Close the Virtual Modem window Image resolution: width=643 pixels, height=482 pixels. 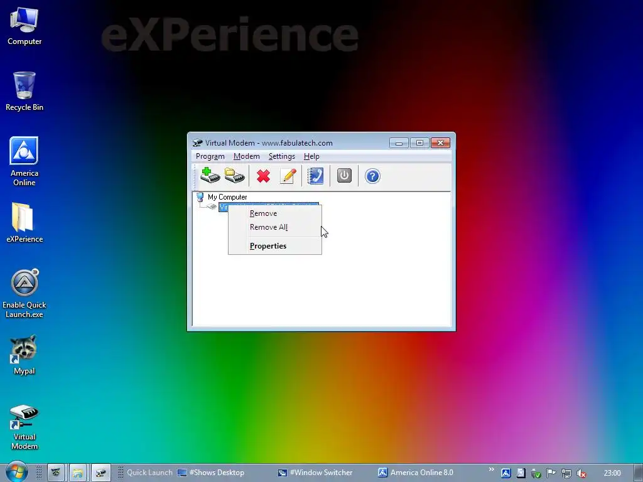click(x=440, y=142)
